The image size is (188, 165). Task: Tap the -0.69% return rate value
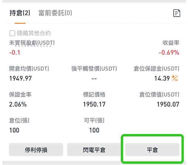[169, 53]
